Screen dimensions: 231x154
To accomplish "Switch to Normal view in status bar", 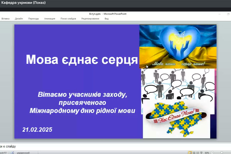I will point(190,152).
